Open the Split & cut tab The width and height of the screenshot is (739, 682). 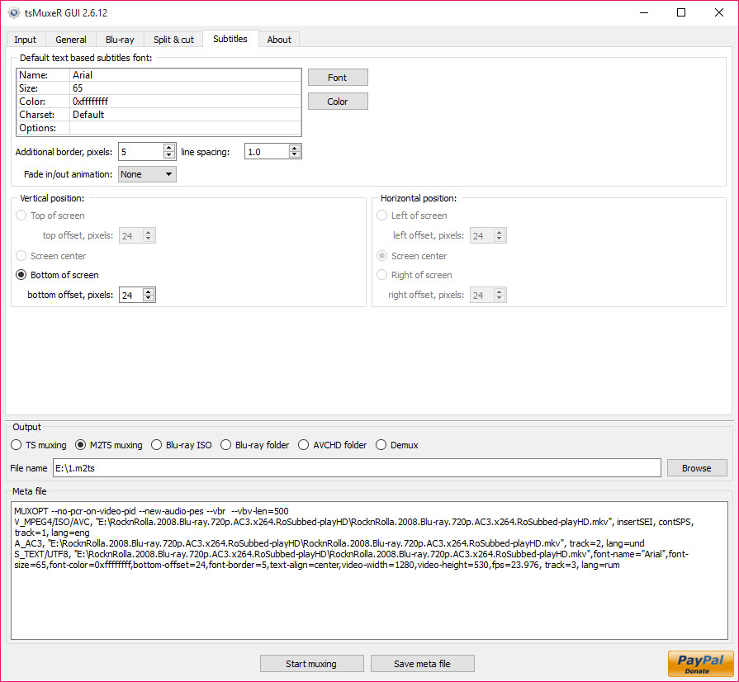(x=173, y=40)
